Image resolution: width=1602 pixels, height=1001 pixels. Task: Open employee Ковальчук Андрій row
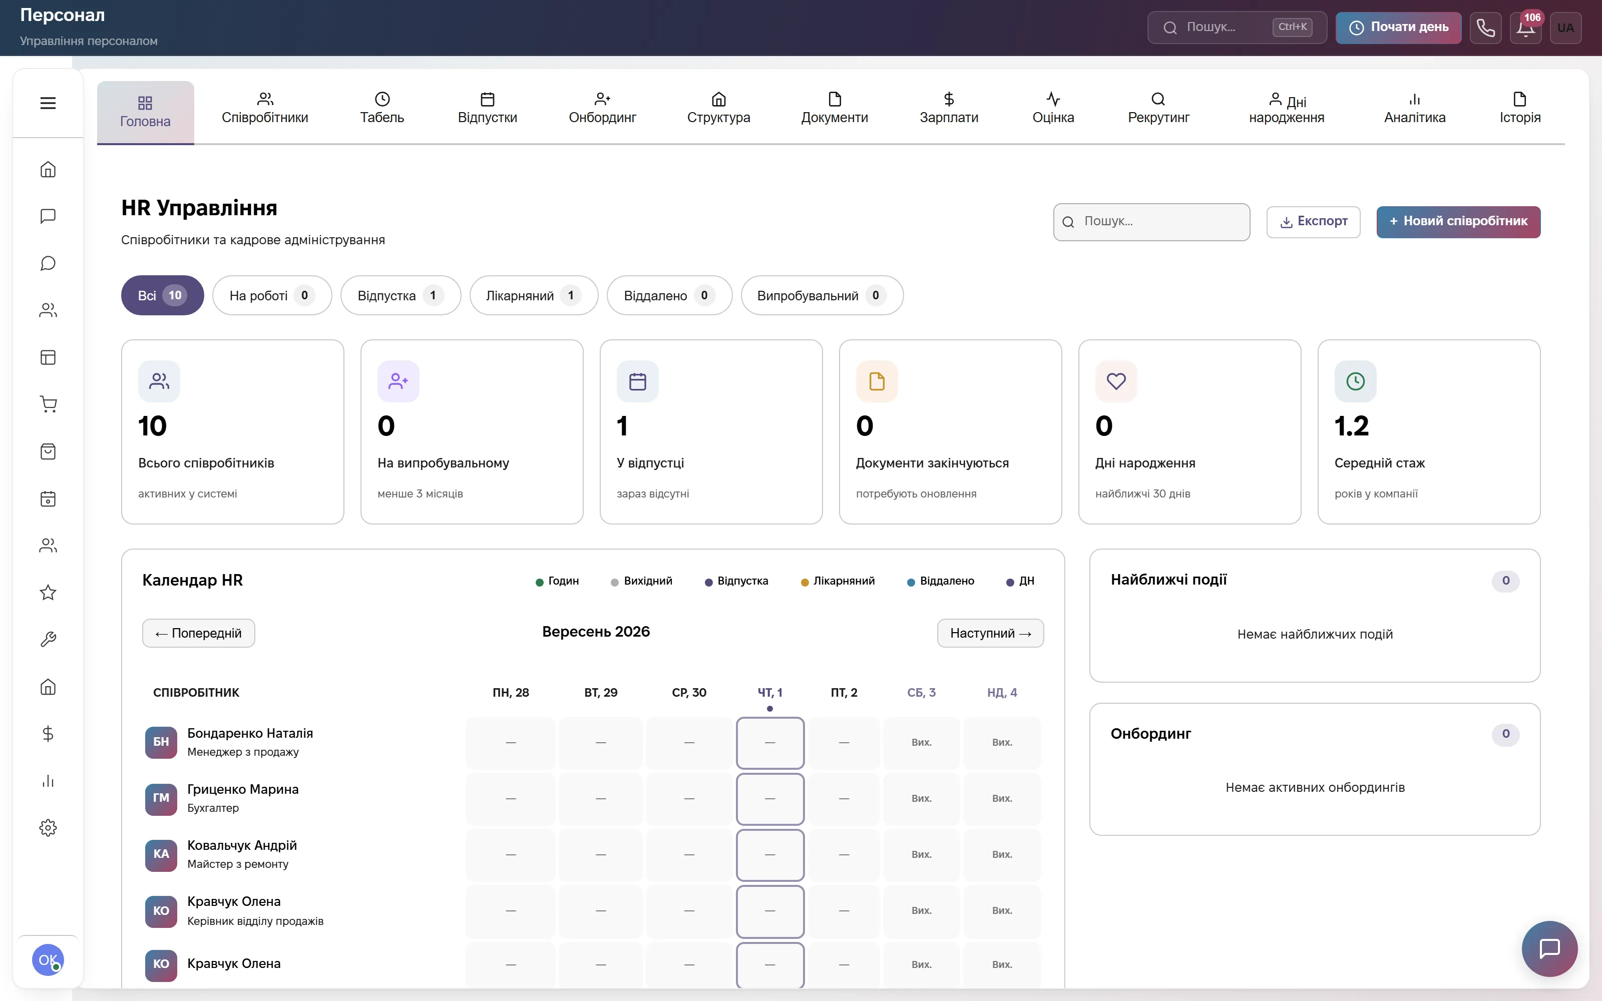(592, 855)
